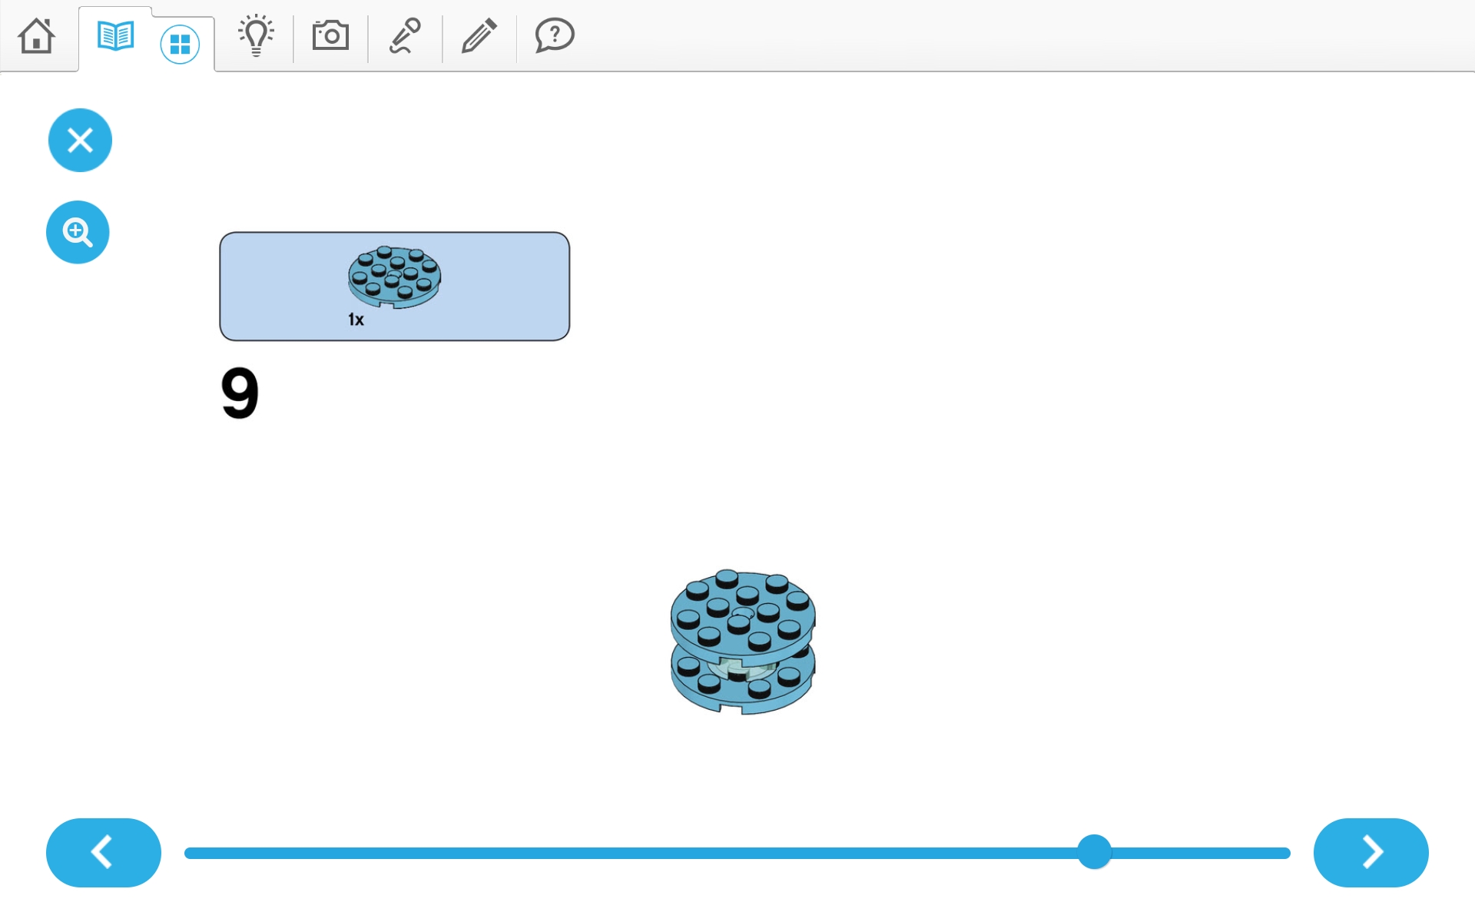1475x922 pixels.
Task: Click the assembled blue plate model
Action: tap(743, 642)
